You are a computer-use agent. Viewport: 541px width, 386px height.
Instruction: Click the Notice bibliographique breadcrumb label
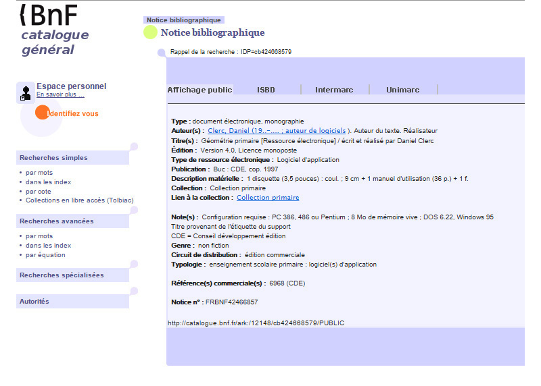tap(183, 20)
